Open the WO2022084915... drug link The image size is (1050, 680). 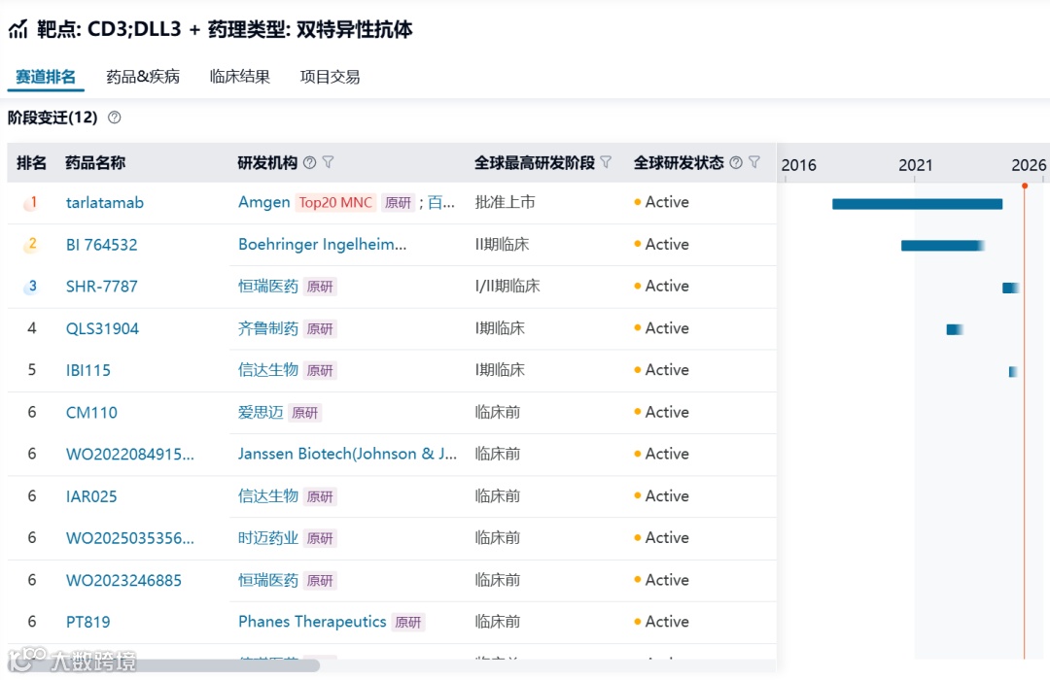(130, 455)
